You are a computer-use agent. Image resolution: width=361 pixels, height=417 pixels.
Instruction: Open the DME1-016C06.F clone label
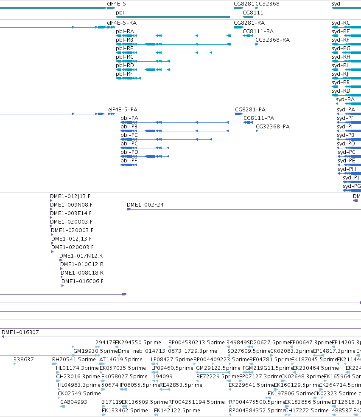(x=83, y=281)
